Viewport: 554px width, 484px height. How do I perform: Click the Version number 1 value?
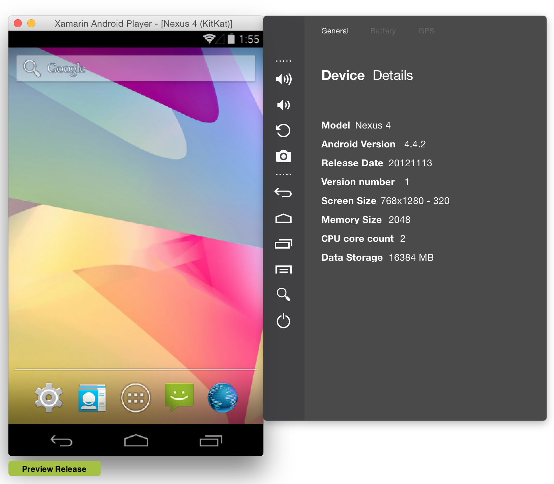pos(407,182)
